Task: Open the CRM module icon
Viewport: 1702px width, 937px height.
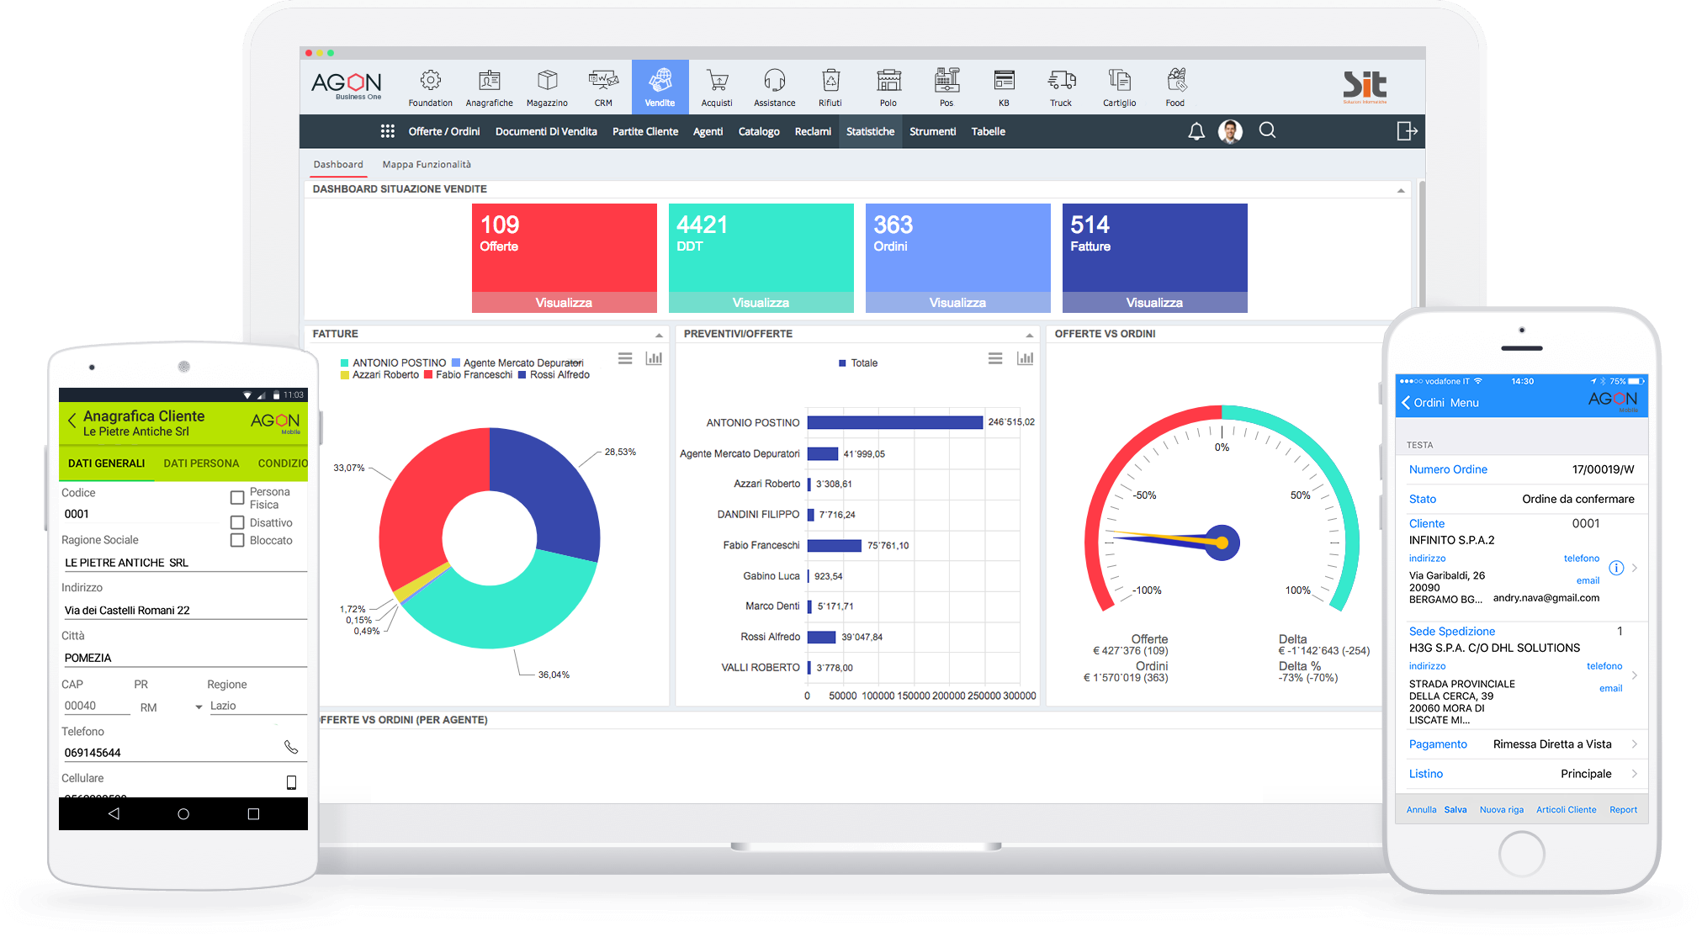Action: [603, 82]
